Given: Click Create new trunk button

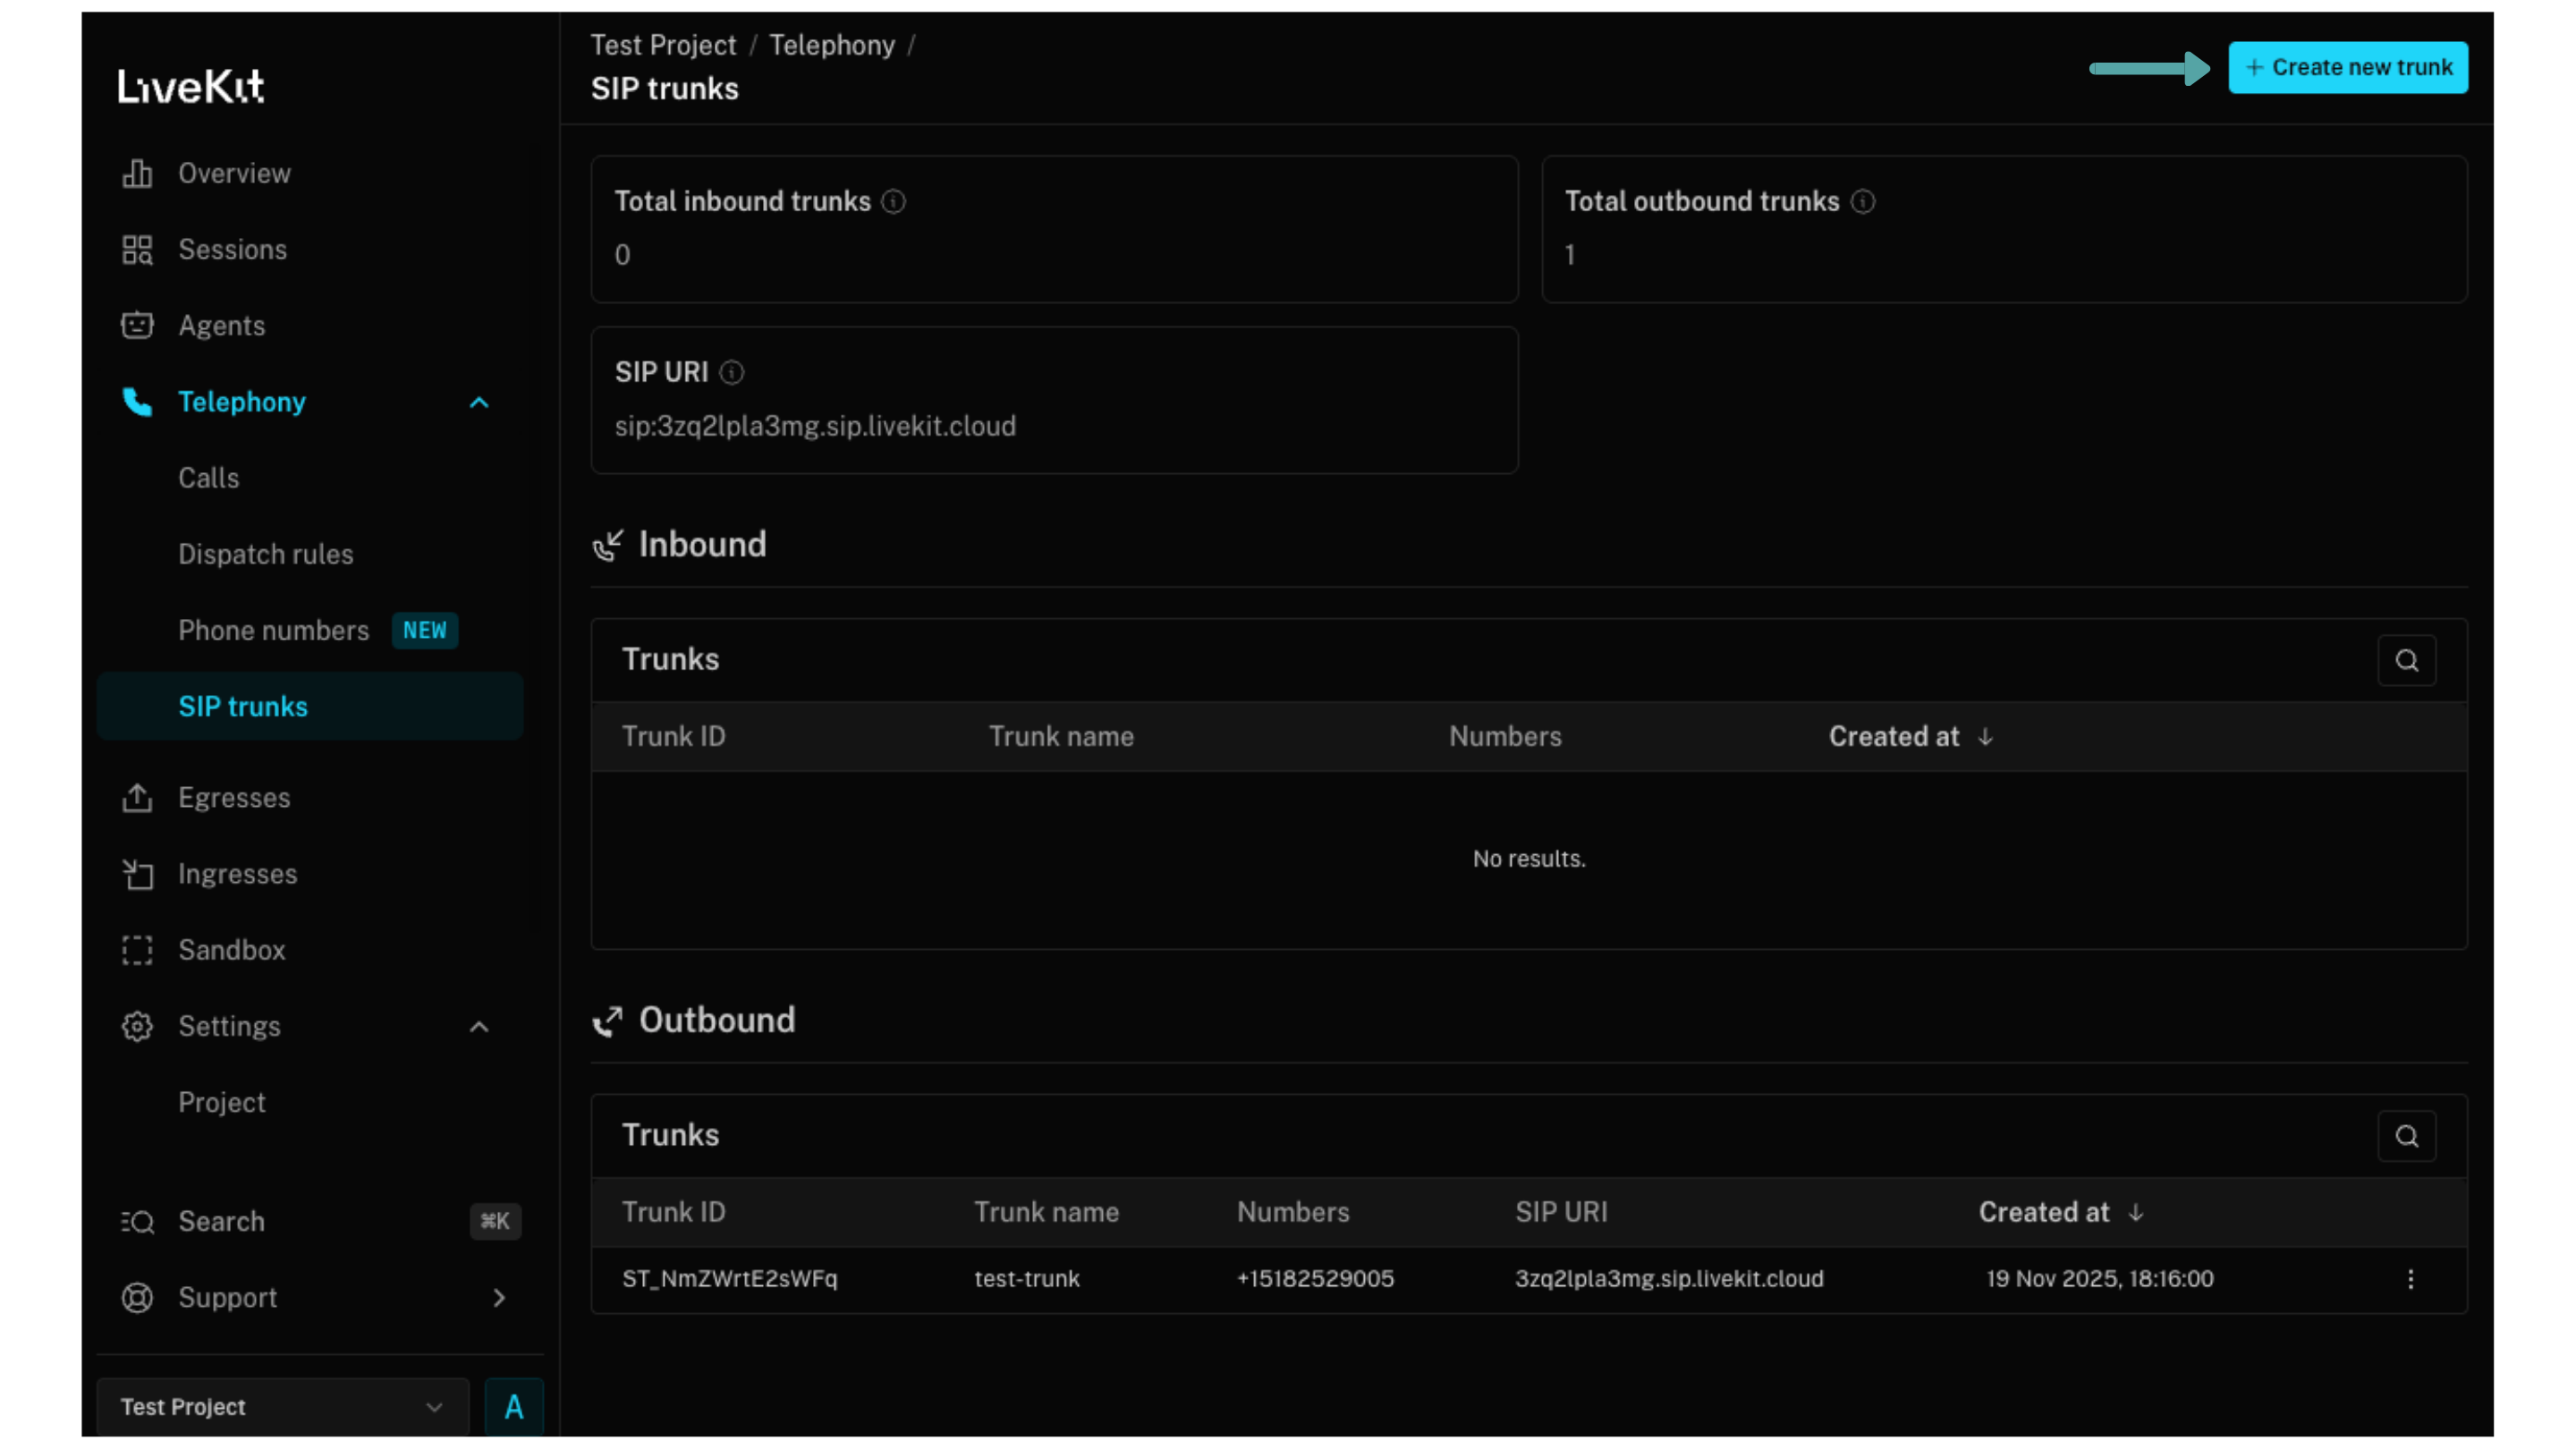Looking at the screenshot, I should pos(2347,68).
